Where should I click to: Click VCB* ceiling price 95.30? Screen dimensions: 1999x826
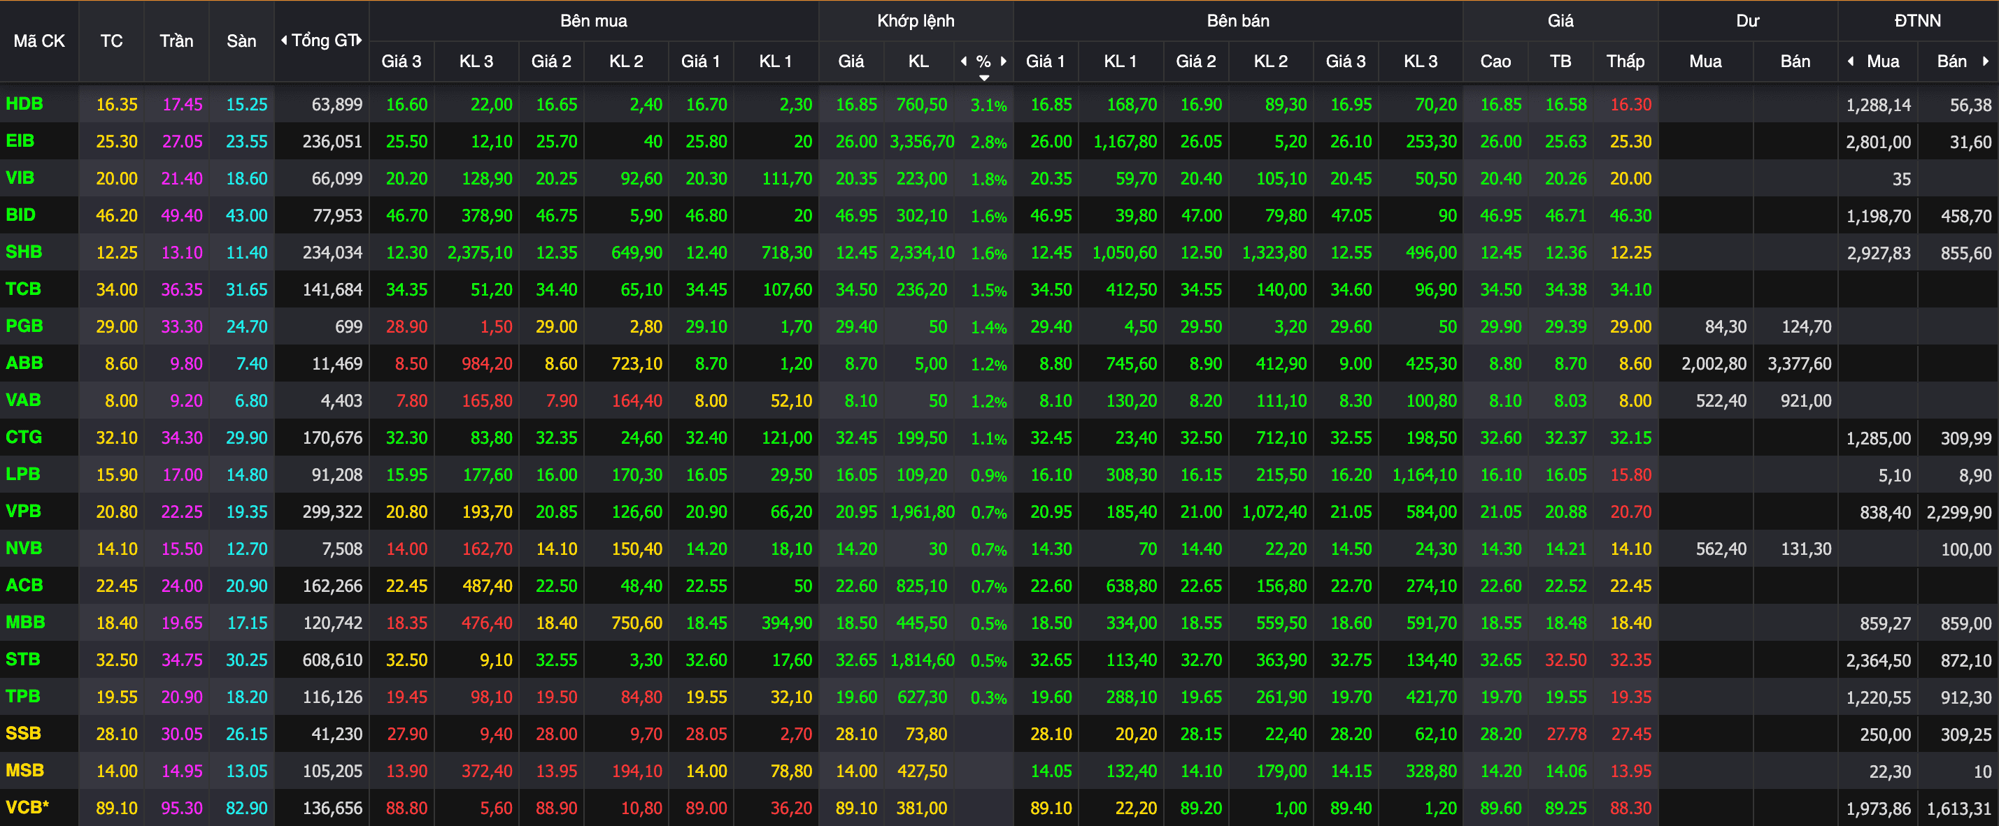[x=182, y=808]
